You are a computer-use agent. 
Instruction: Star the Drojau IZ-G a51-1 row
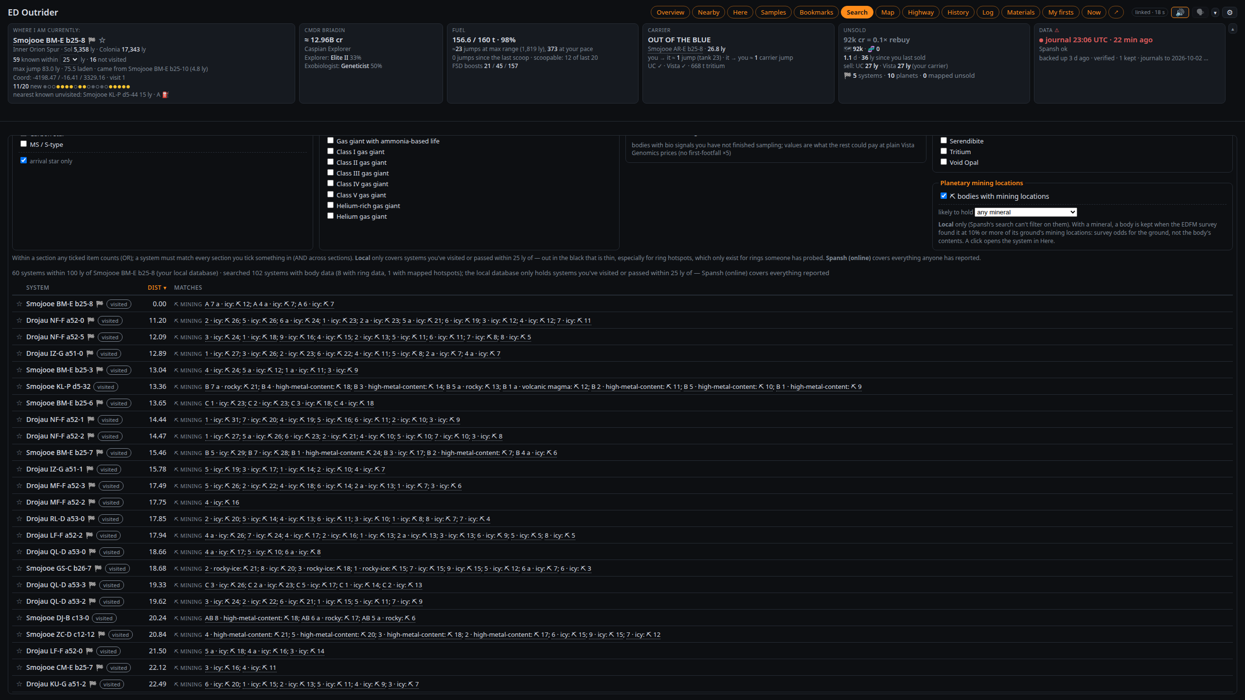pyautogui.click(x=19, y=469)
